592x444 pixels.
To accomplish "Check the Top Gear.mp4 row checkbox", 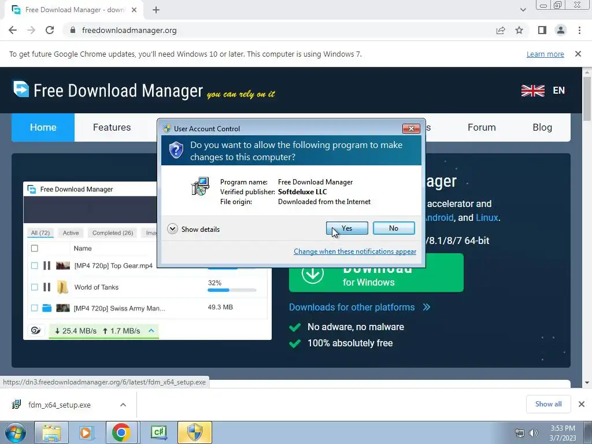I will (34, 265).
